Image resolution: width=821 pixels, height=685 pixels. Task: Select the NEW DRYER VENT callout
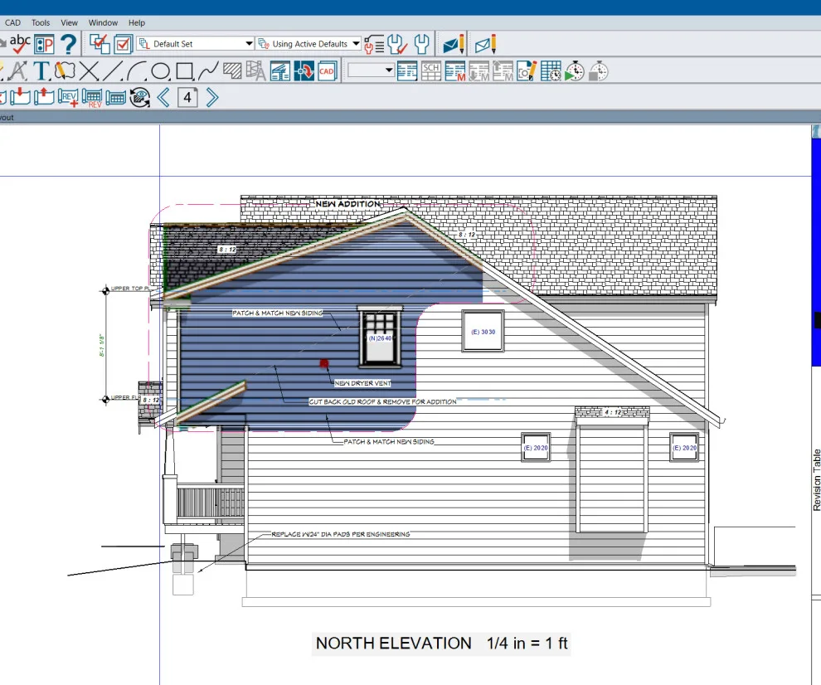tap(363, 383)
